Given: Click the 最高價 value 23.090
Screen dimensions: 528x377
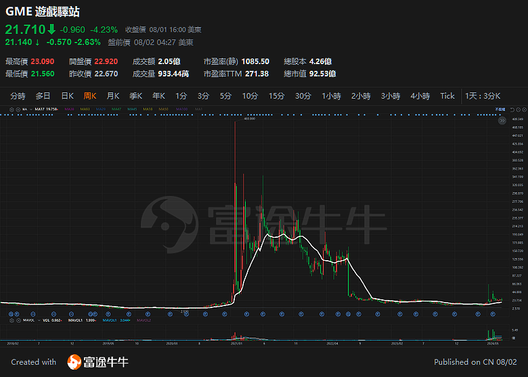Looking at the screenshot, I should click(x=43, y=61).
